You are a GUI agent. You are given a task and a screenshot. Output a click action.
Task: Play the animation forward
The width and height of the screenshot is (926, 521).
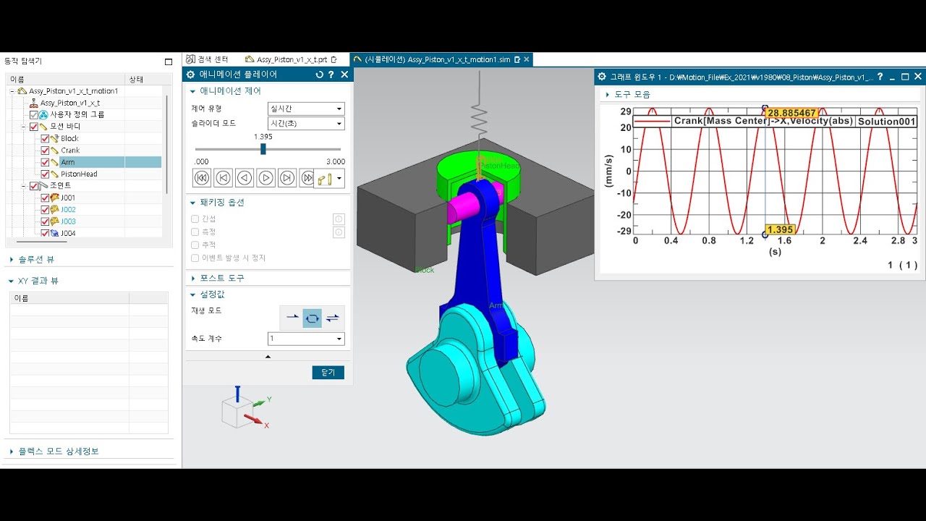[266, 177]
